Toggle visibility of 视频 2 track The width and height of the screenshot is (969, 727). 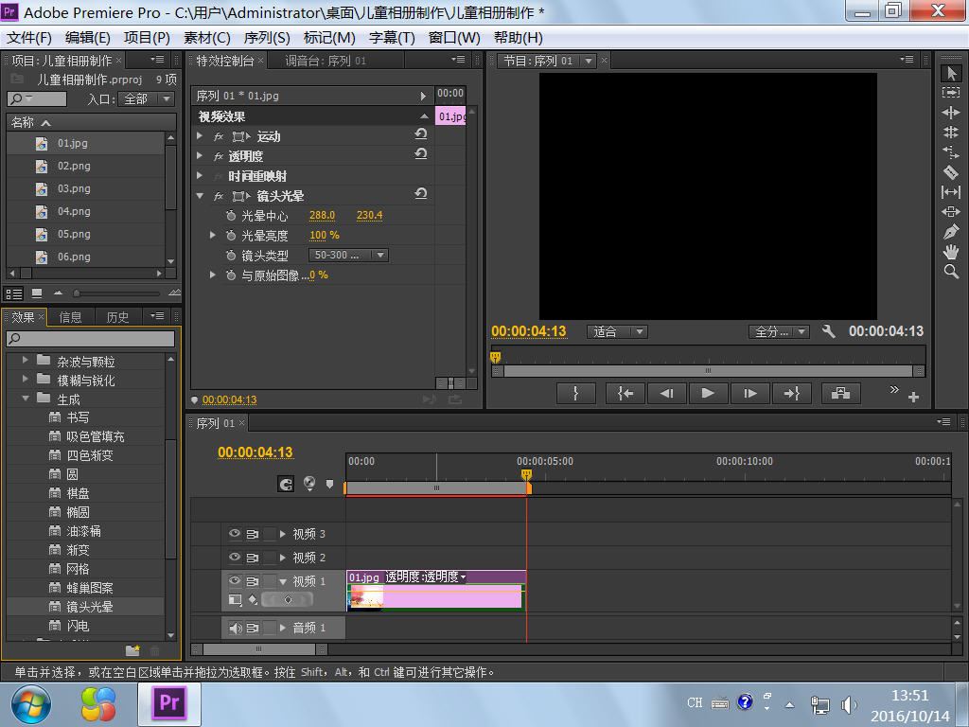235,558
